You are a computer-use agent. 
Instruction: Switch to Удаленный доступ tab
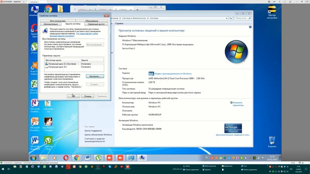click(96, 24)
